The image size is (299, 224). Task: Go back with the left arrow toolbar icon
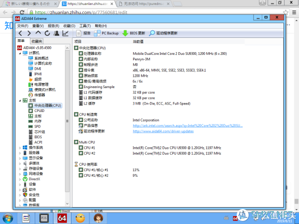(x=20, y=33)
